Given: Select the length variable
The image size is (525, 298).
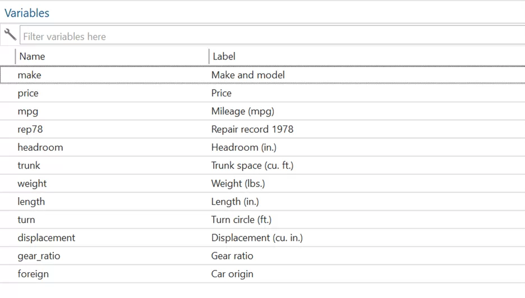Looking at the screenshot, I should tap(31, 202).
